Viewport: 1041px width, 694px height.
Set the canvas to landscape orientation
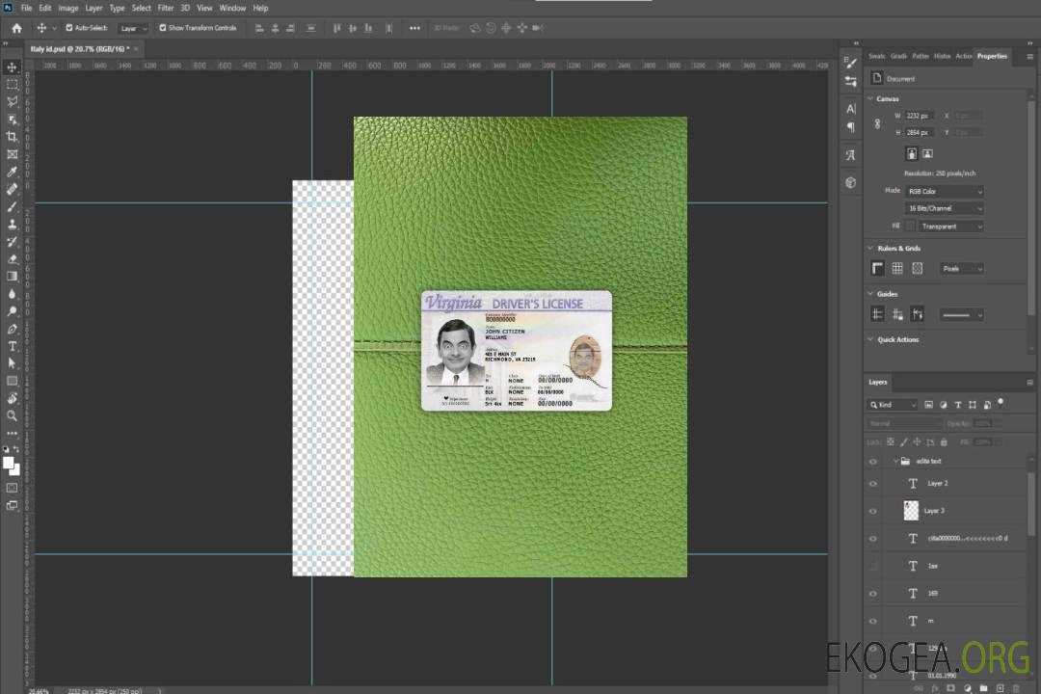point(927,153)
